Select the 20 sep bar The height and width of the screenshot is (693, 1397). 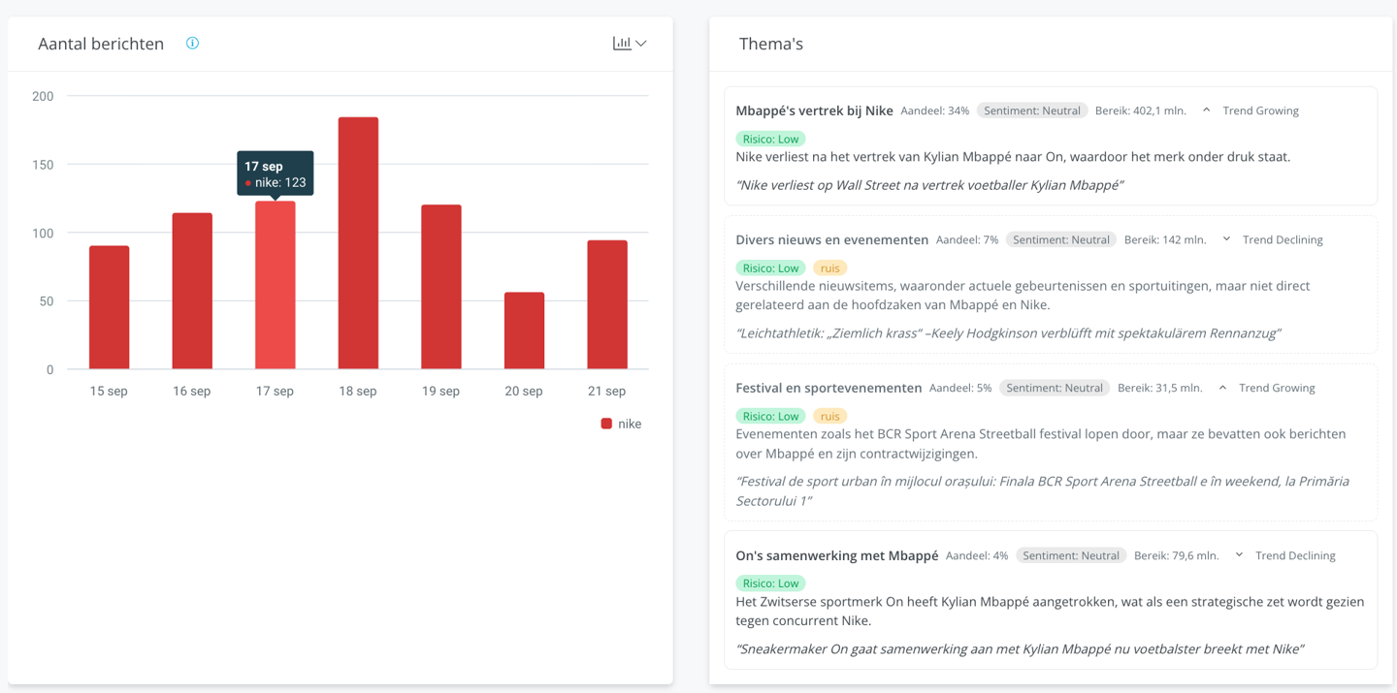524,331
